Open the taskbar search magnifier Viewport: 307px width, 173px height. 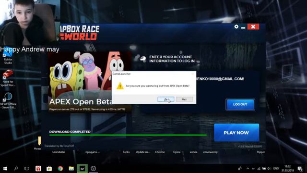coord(16,168)
